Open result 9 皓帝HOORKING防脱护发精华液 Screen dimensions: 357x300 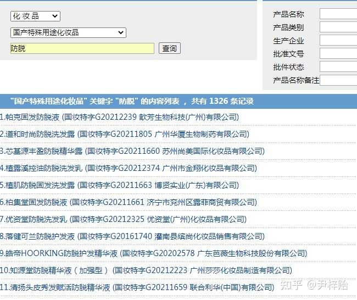[154, 253]
